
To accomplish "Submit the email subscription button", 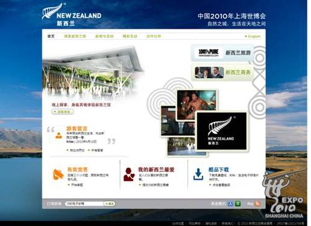I will pyautogui.click(x=109, y=204).
